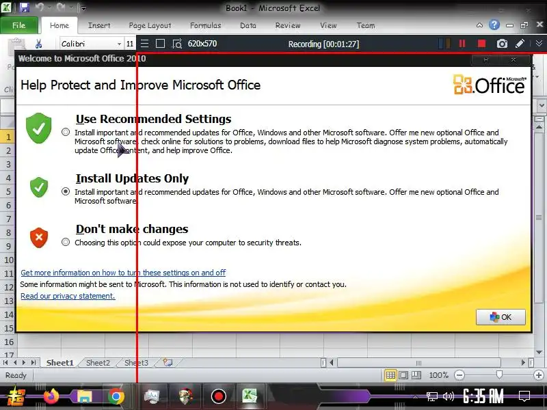Click the recorder full-screen rectangle icon

pyautogui.click(x=160, y=44)
